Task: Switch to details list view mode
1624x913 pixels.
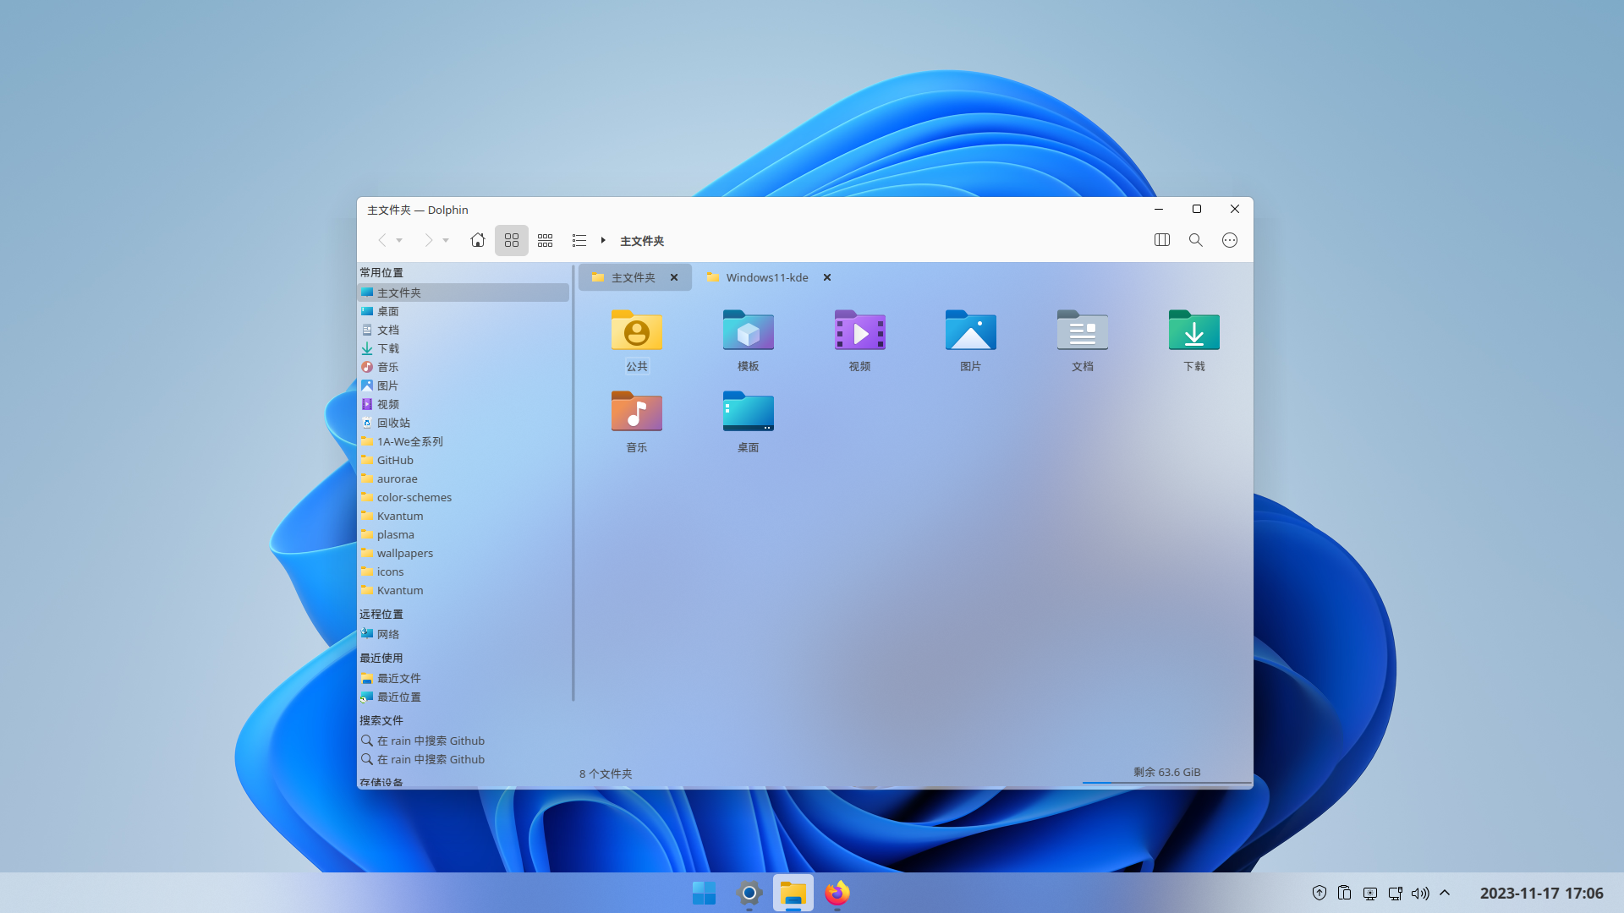Action: click(579, 240)
